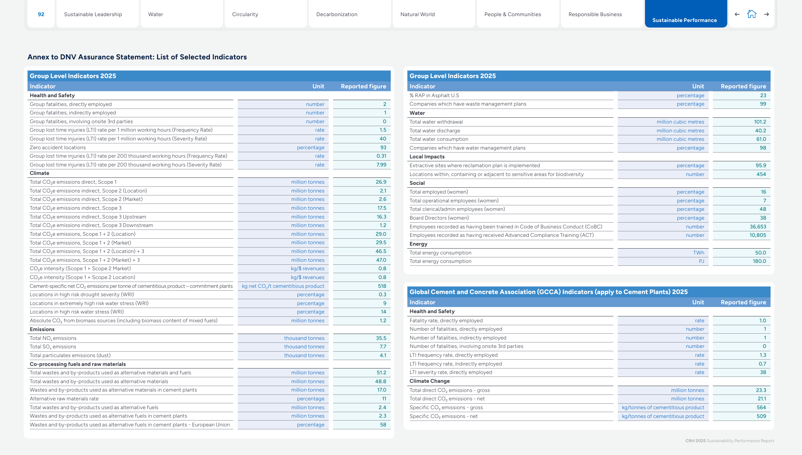The image size is (802, 455).
Task: Go to the previous page arrow
Action: (x=737, y=14)
